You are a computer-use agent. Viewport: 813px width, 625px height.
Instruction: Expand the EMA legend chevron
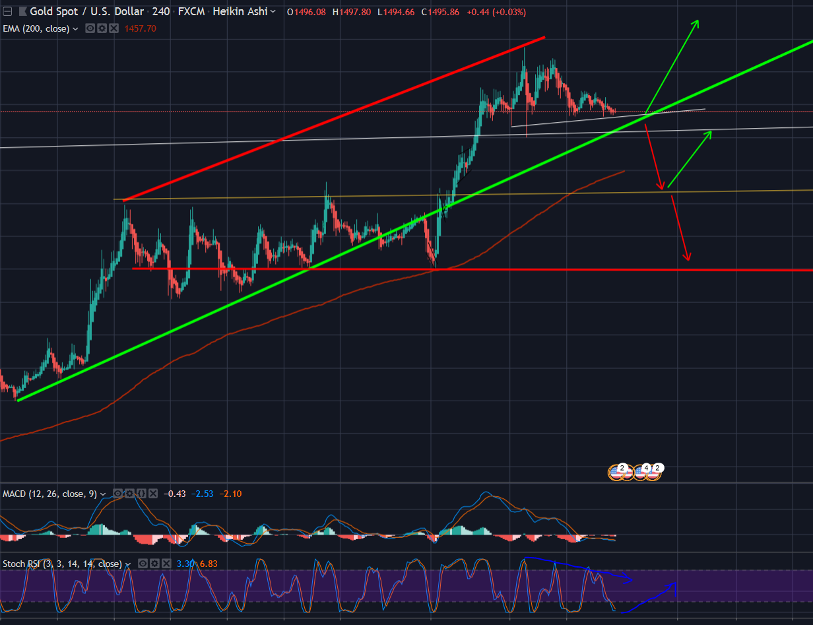75,28
